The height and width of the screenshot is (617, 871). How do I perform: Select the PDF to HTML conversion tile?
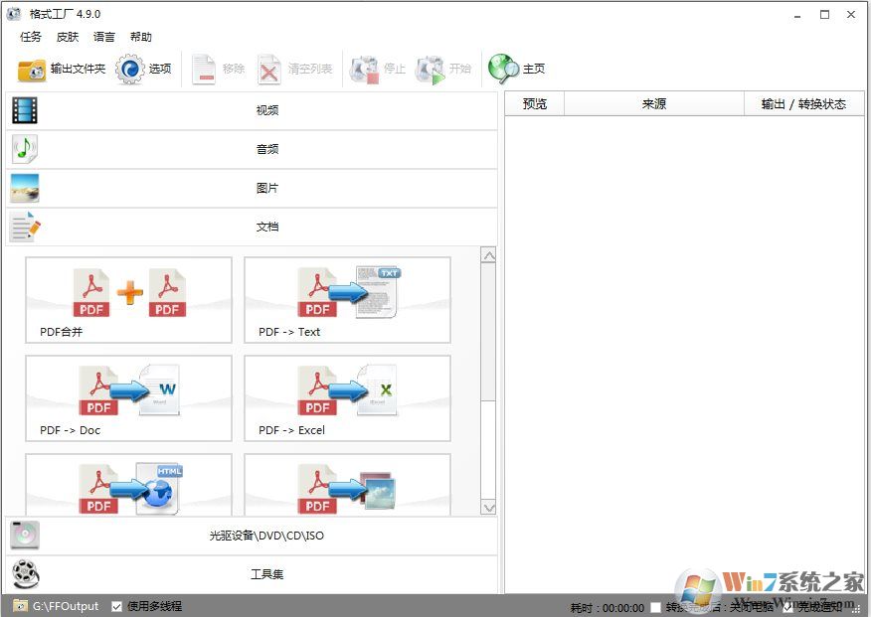128,485
